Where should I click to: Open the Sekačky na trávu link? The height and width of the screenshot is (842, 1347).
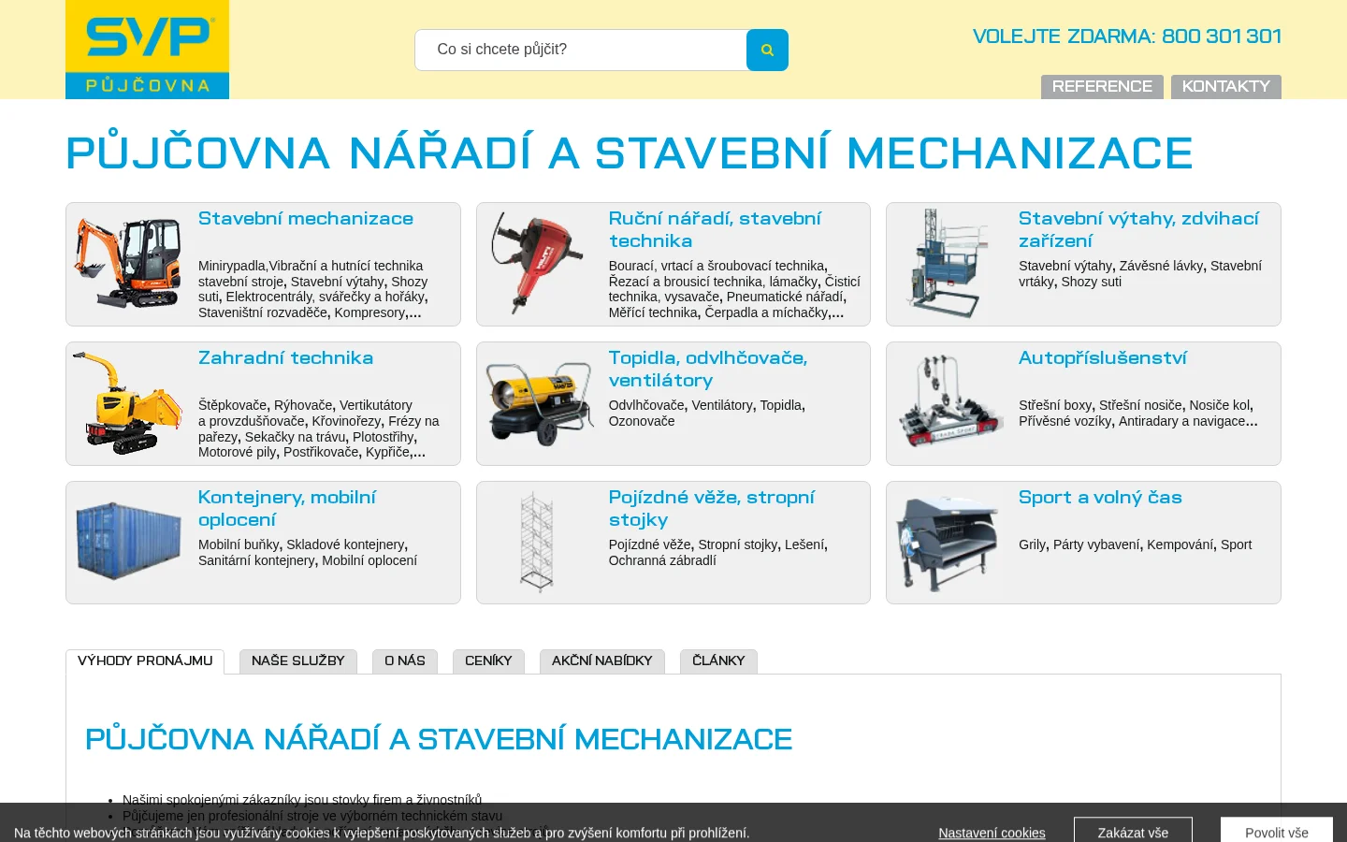coord(295,437)
